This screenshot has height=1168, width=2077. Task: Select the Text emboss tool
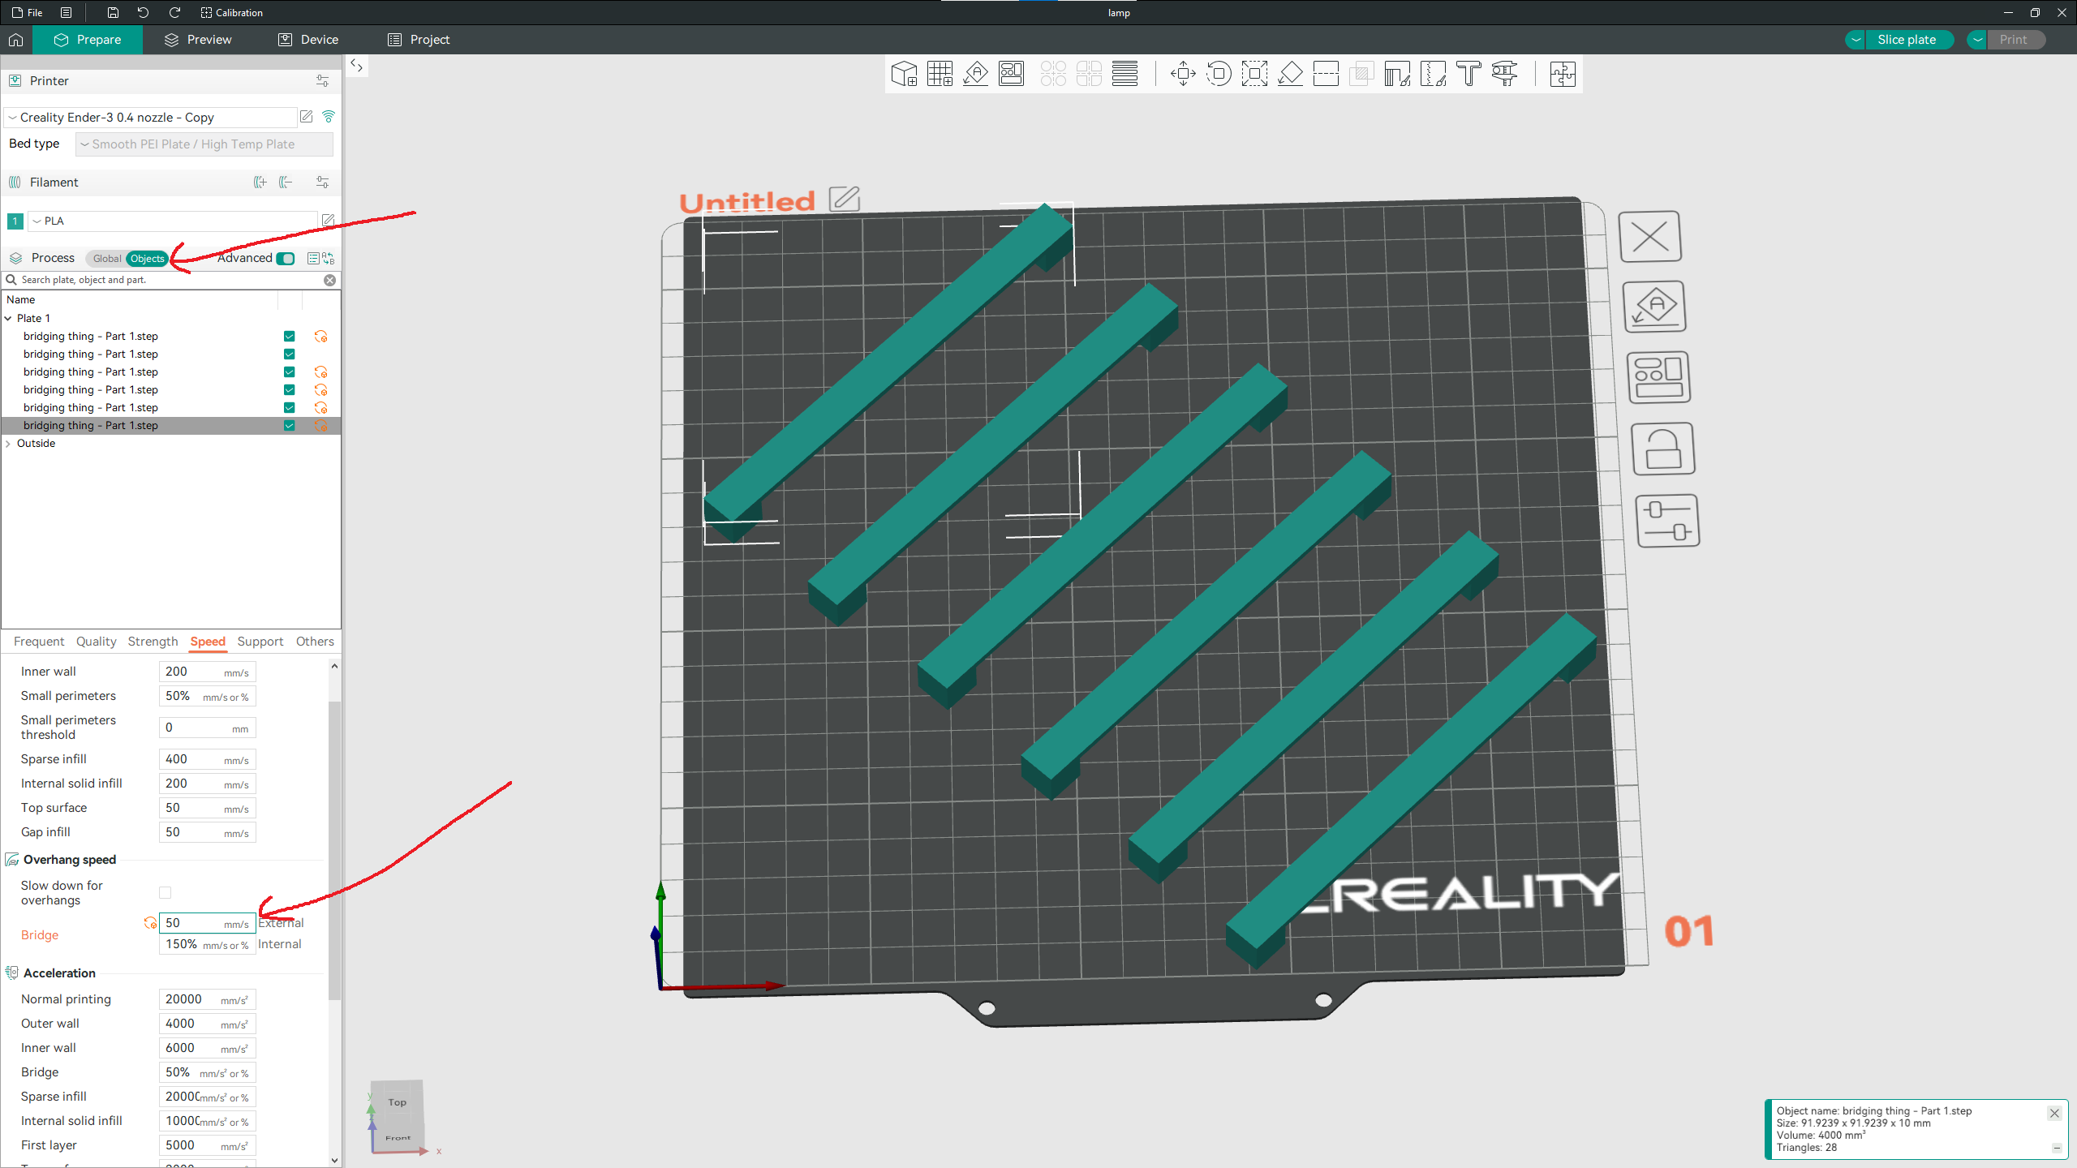click(1469, 74)
